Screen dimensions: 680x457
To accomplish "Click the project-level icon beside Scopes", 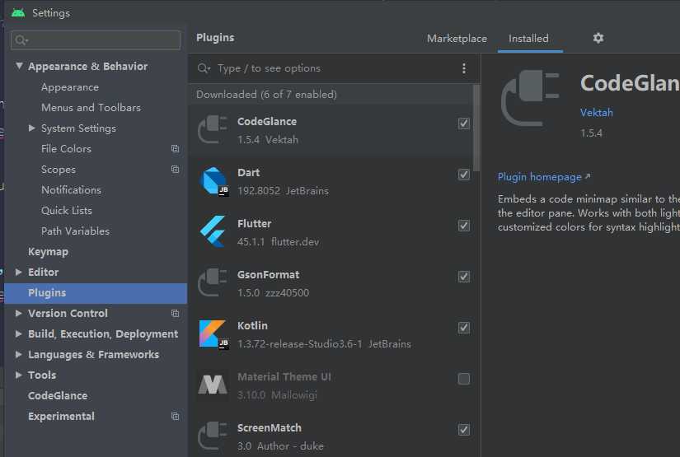I will point(176,170).
